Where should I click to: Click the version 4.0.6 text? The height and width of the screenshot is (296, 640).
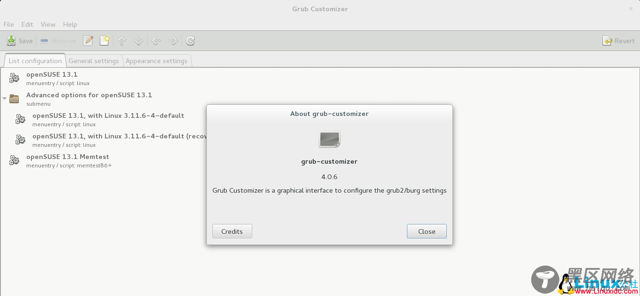[x=329, y=177]
